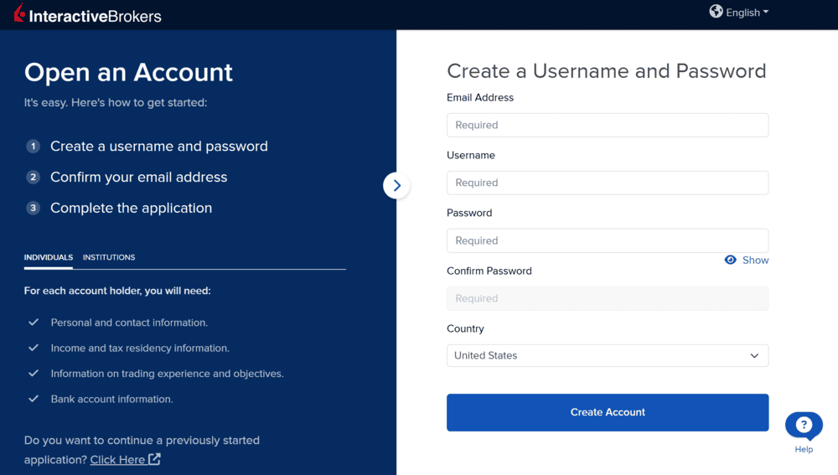Select the Password input box

pyautogui.click(x=607, y=241)
